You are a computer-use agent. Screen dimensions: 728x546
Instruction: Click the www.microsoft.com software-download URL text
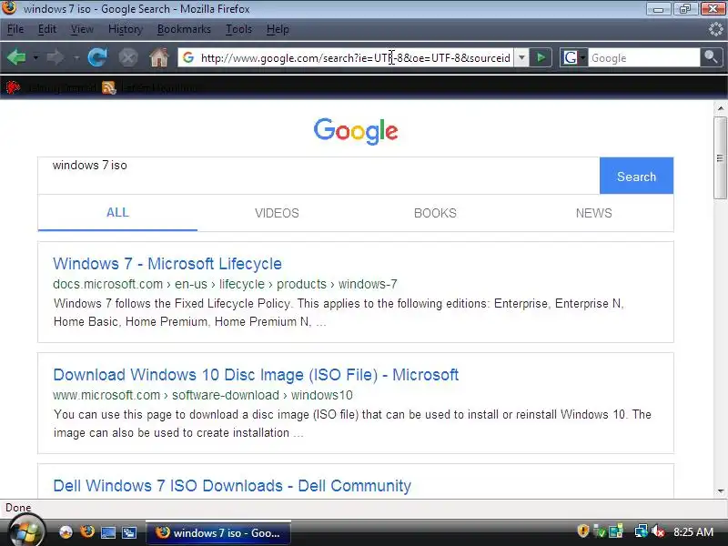point(203,395)
